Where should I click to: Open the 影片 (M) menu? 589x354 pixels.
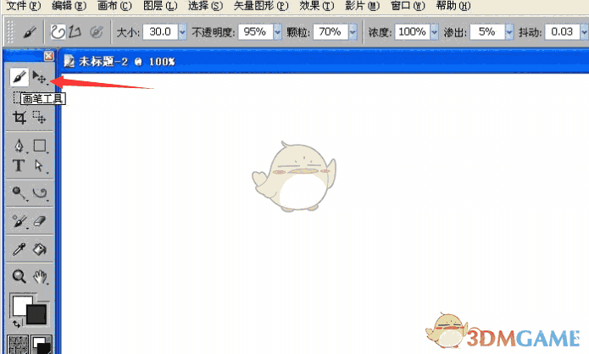point(363,6)
